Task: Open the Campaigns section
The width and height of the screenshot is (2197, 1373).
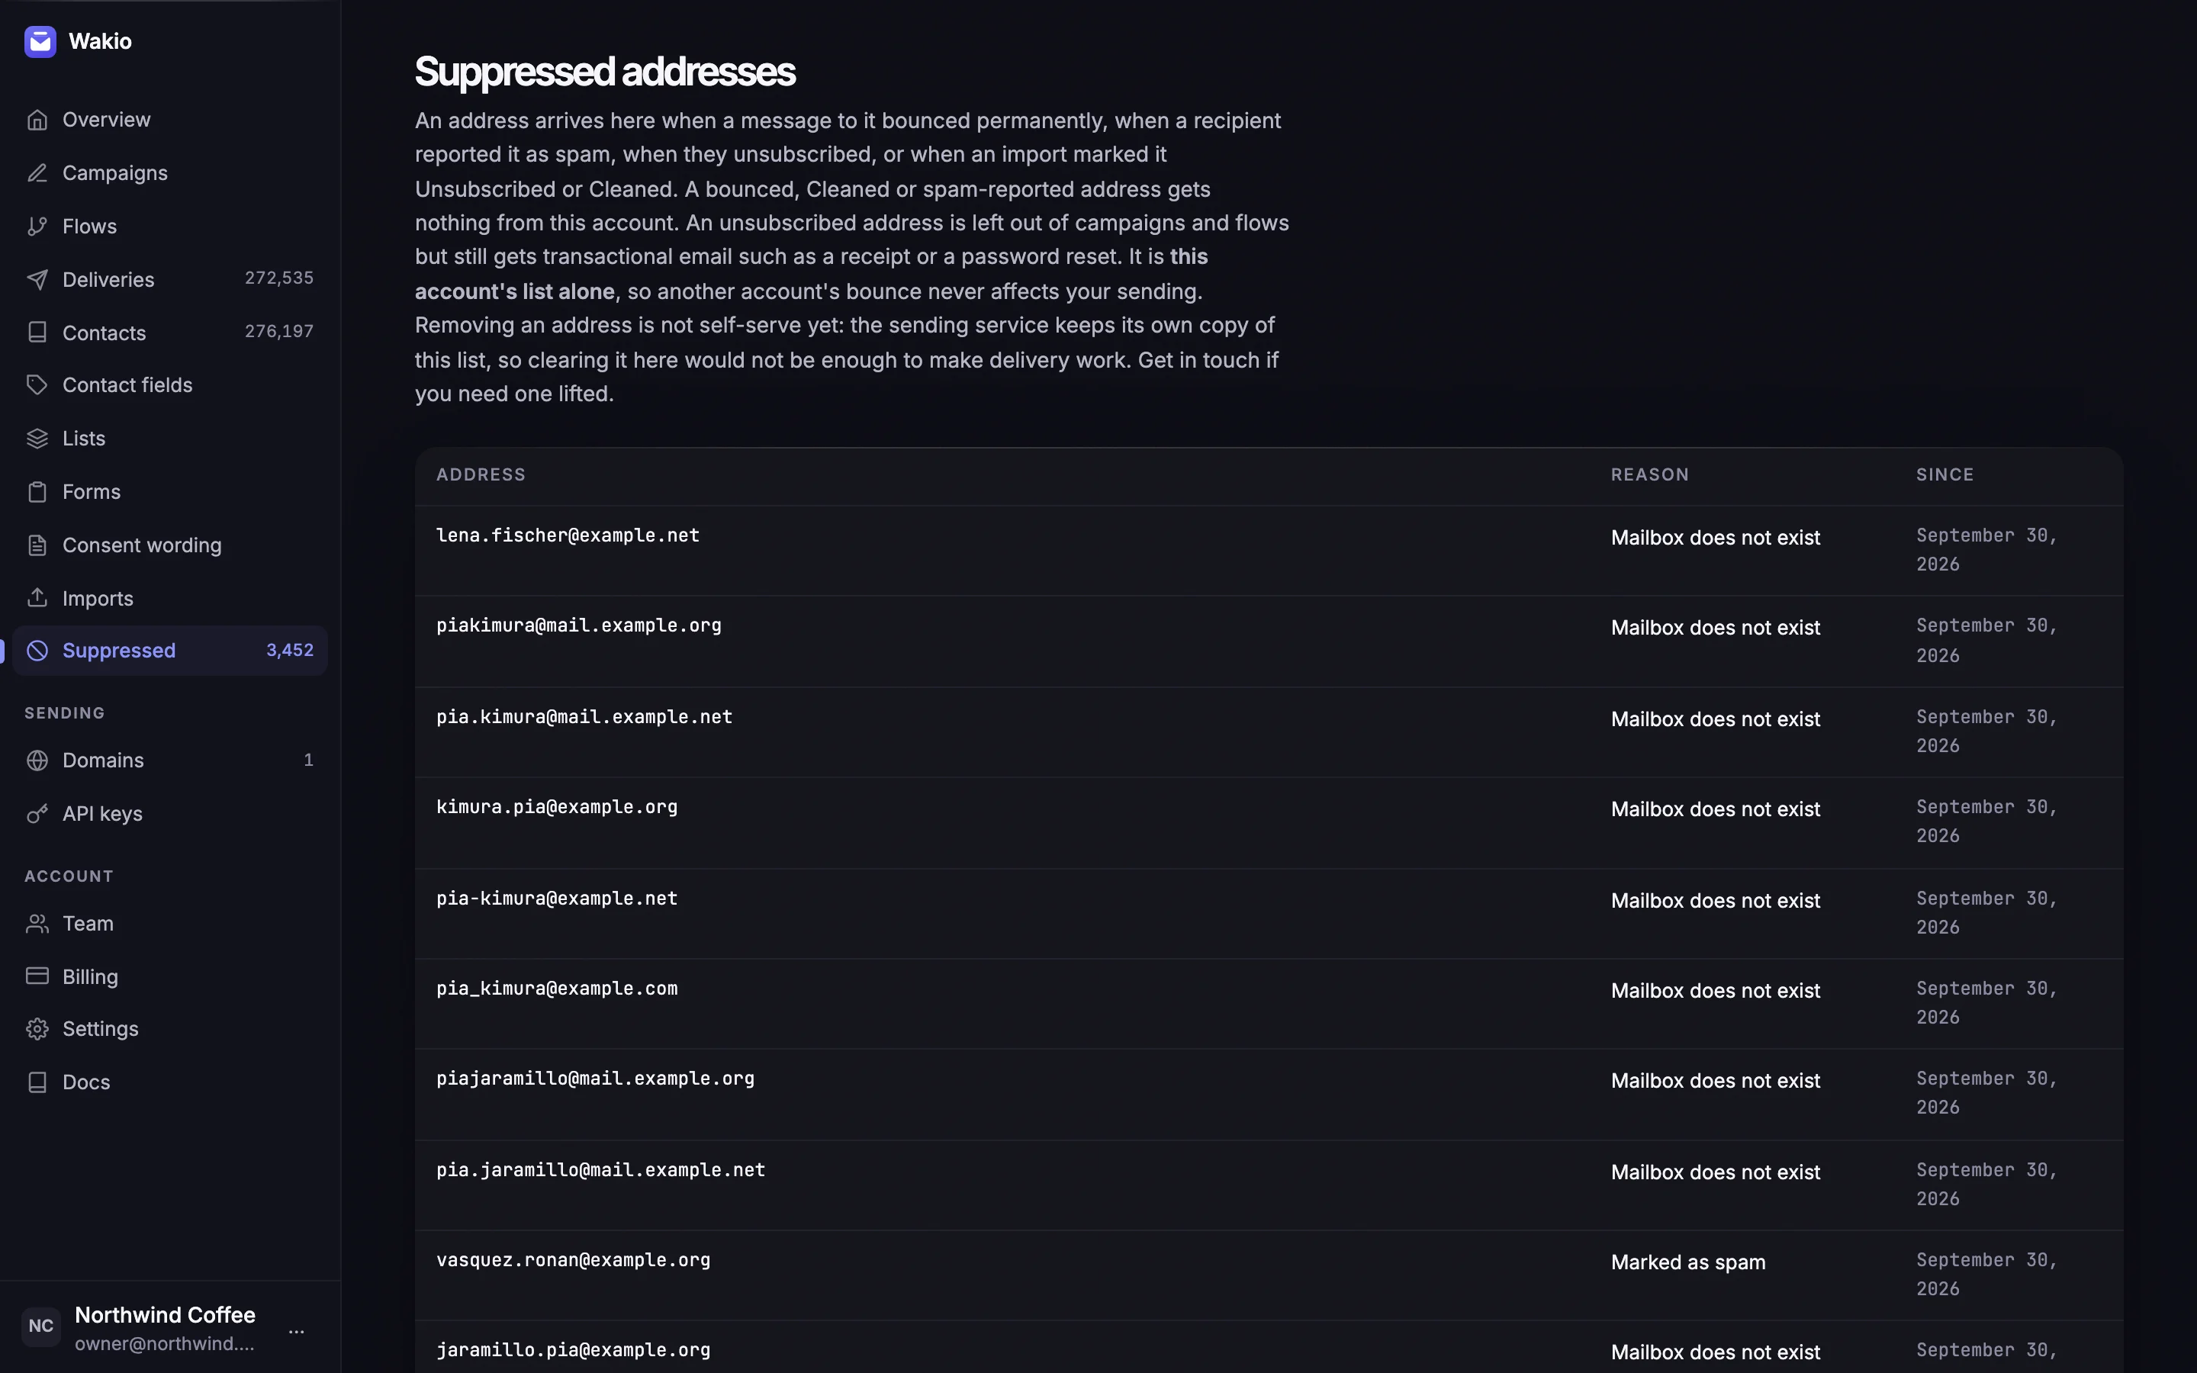Action: click(170, 172)
